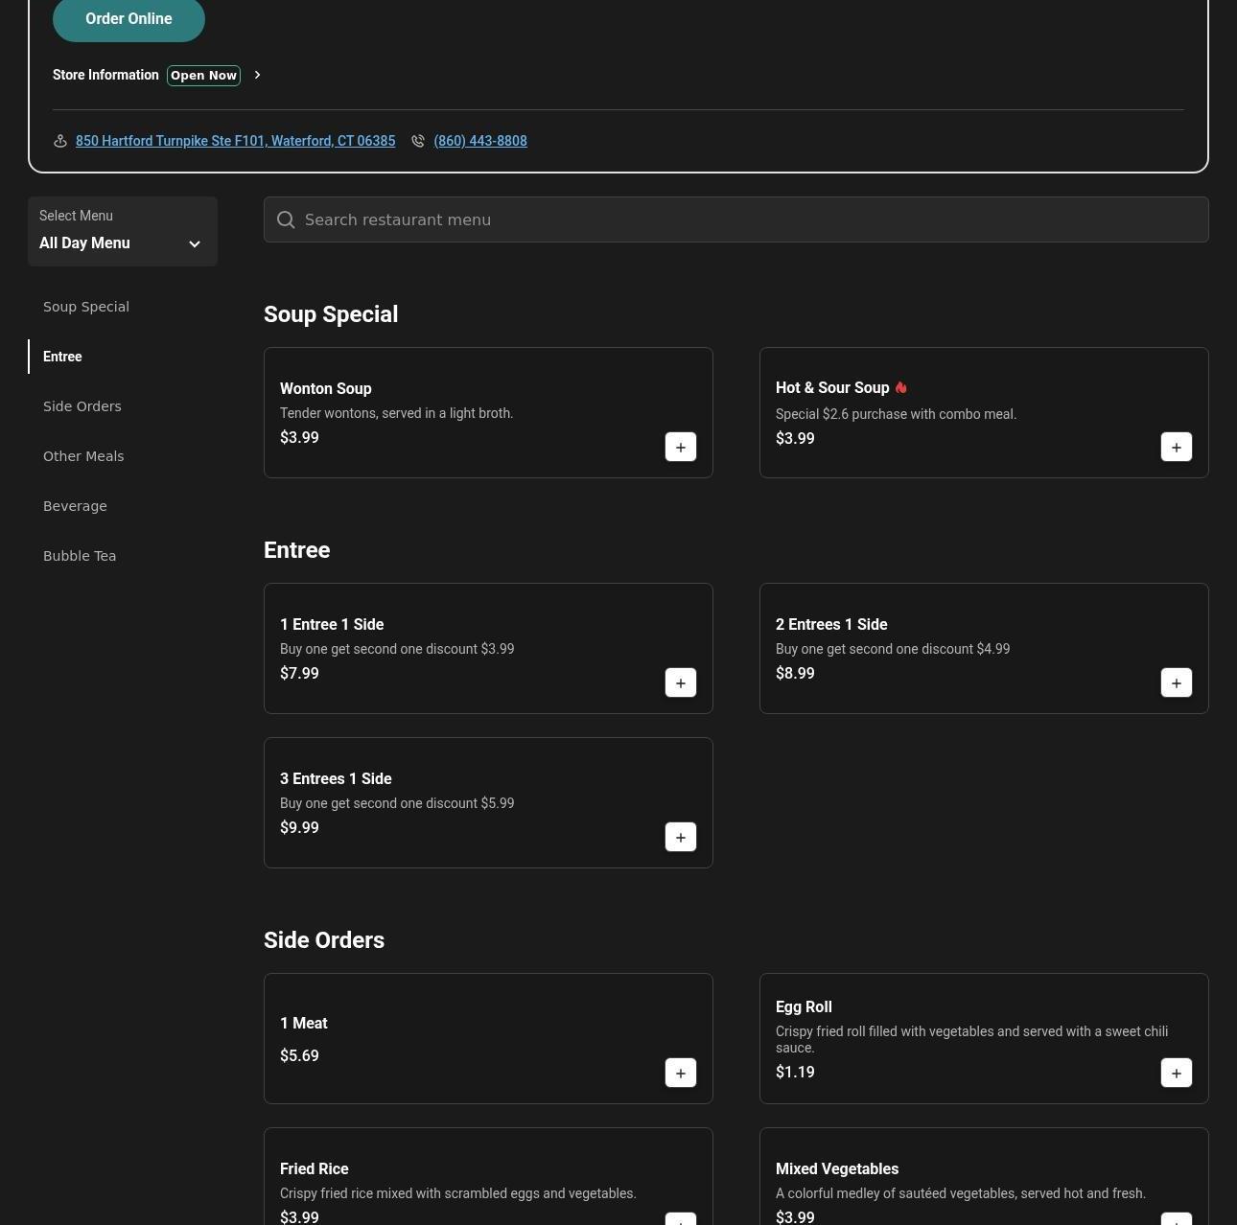Navigate to Beverage category
The width and height of the screenshot is (1237, 1225).
[x=75, y=506]
